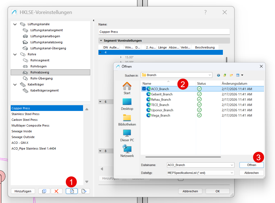Uncheck the ACO_Branch file checkbox

coord(144,89)
